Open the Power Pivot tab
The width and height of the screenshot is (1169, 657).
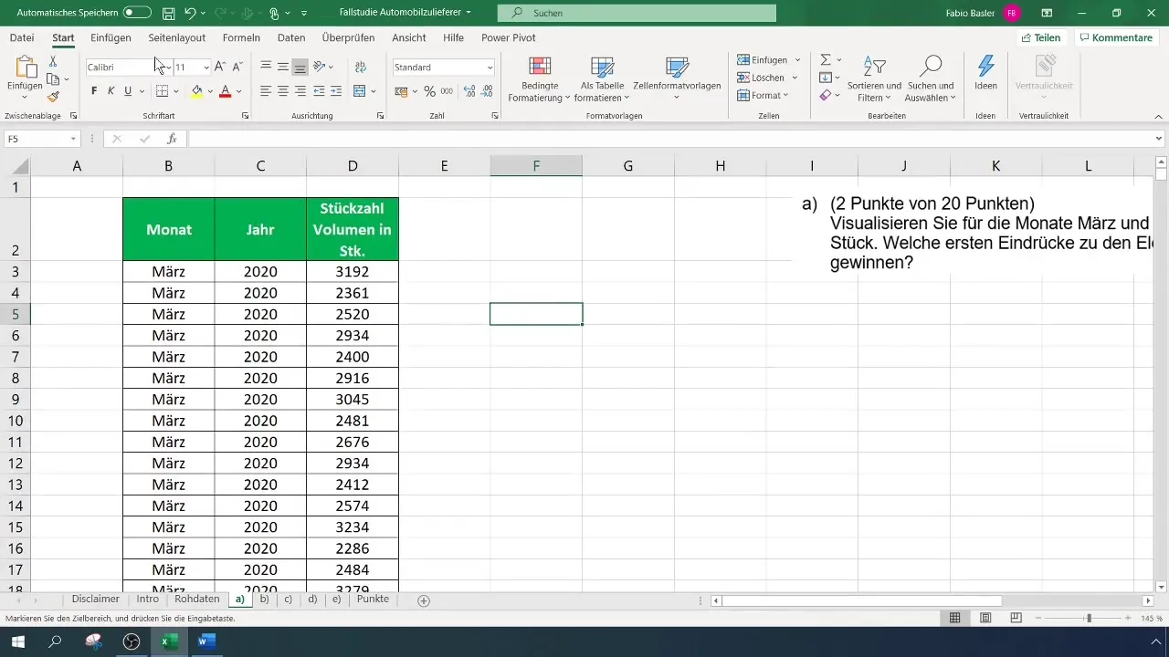point(508,38)
